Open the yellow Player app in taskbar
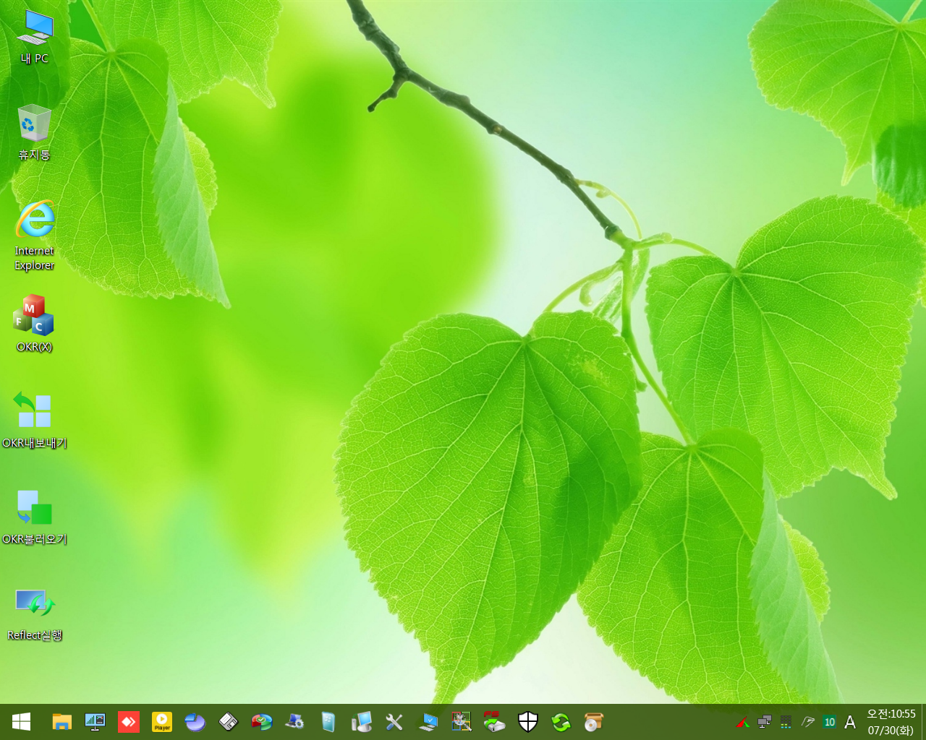This screenshot has width=926, height=740. click(161, 722)
